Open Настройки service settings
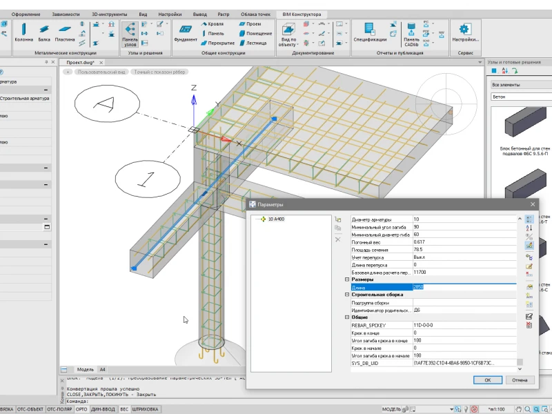 [x=465, y=32]
